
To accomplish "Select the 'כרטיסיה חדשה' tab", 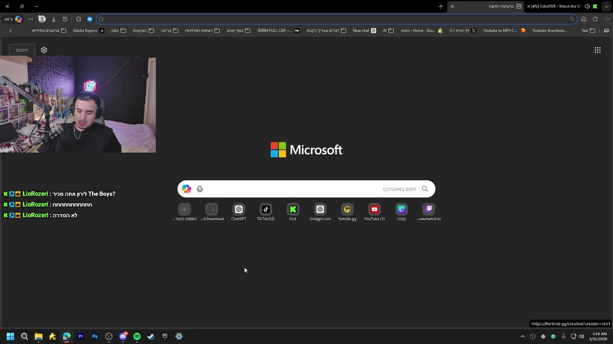I will tap(486, 6).
